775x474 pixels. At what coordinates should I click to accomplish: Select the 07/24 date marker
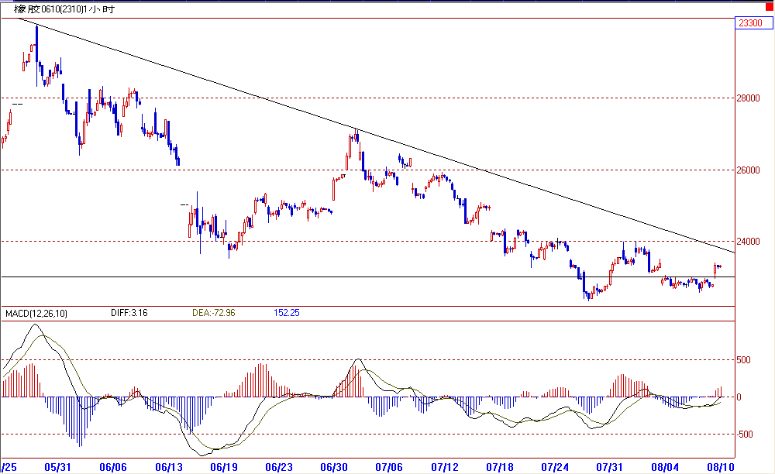pos(555,467)
